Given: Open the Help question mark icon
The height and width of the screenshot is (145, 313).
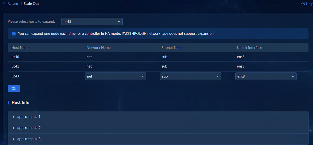Looking at the screenshot, I should 303,4.
